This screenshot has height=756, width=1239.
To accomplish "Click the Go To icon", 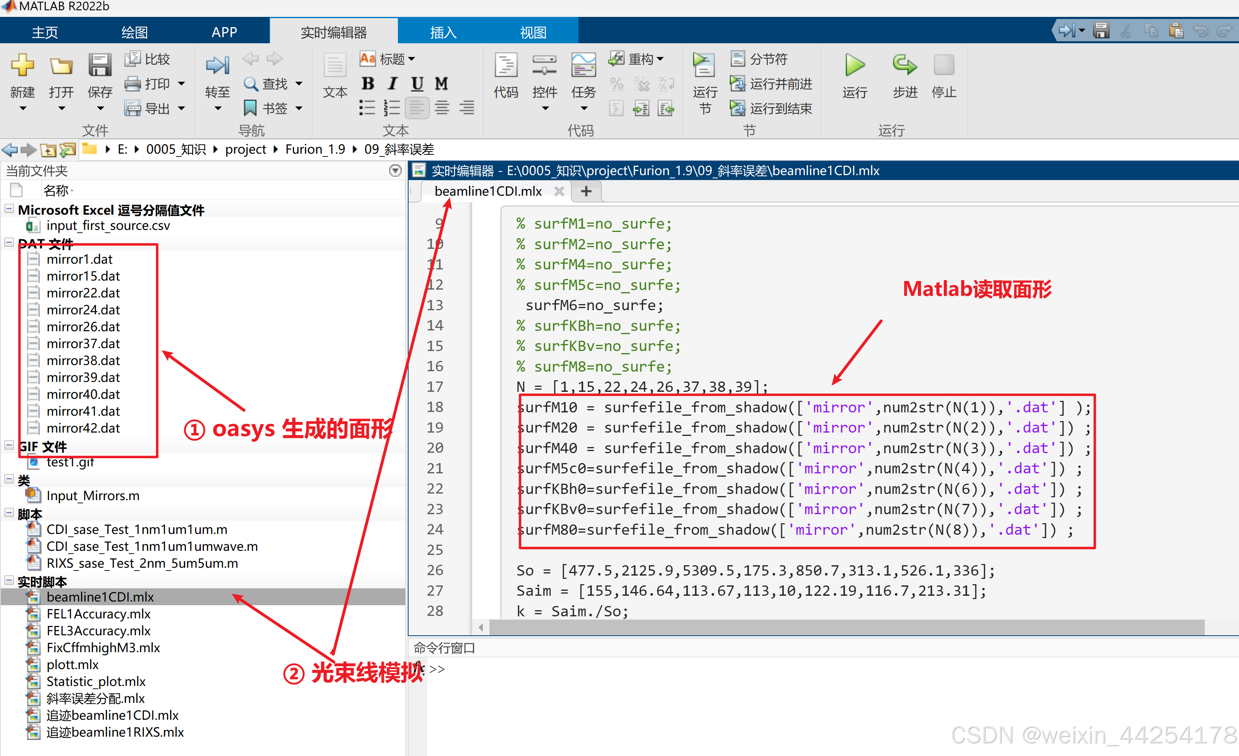I will coord(217,66).
